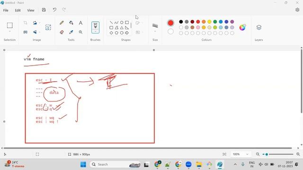
Task: Switch ENG IN input language
Action: 251,164
